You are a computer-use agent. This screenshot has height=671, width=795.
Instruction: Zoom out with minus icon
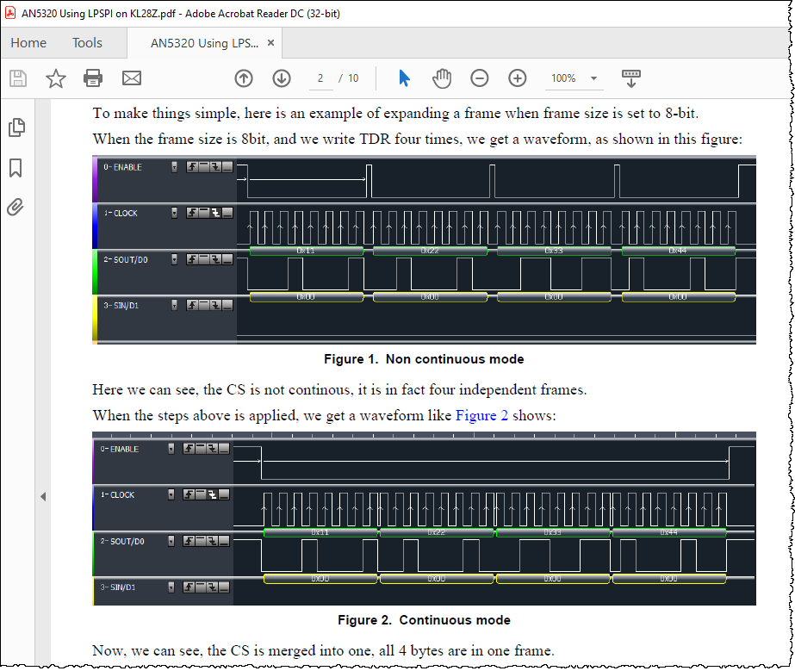479,78
